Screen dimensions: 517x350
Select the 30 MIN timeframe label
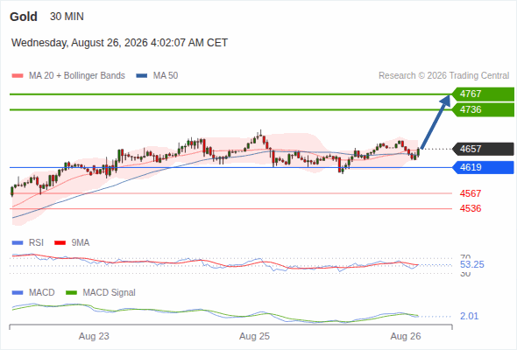click(x=67, y=17)
